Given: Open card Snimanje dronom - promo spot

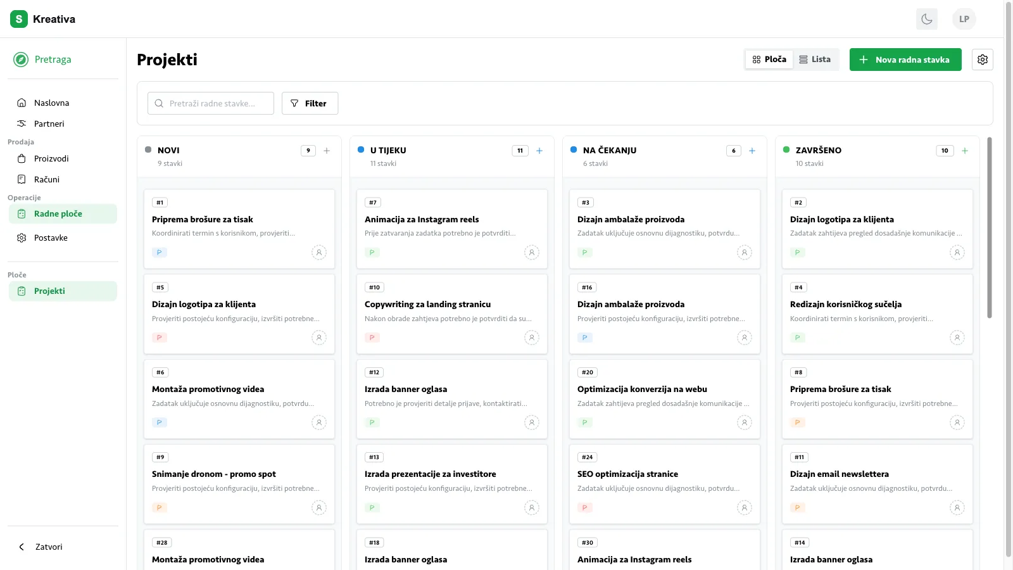Looking at the screenshot, I should point(239,483).
